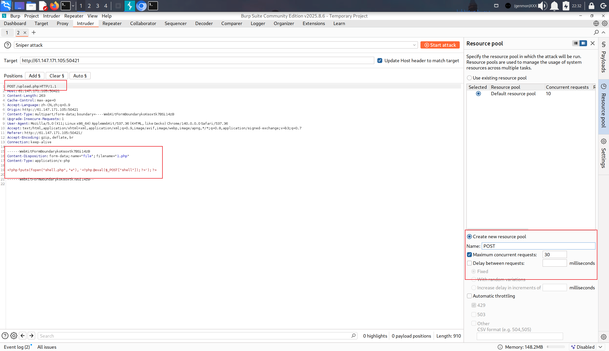Open Firefox from the taskbar
The image size is (609, 351).
click(54, 6)
